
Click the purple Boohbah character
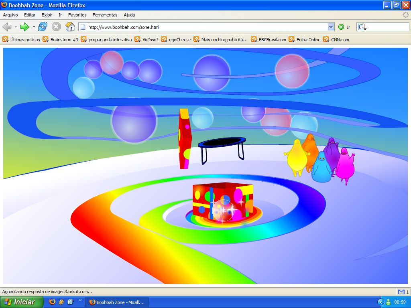332,152
